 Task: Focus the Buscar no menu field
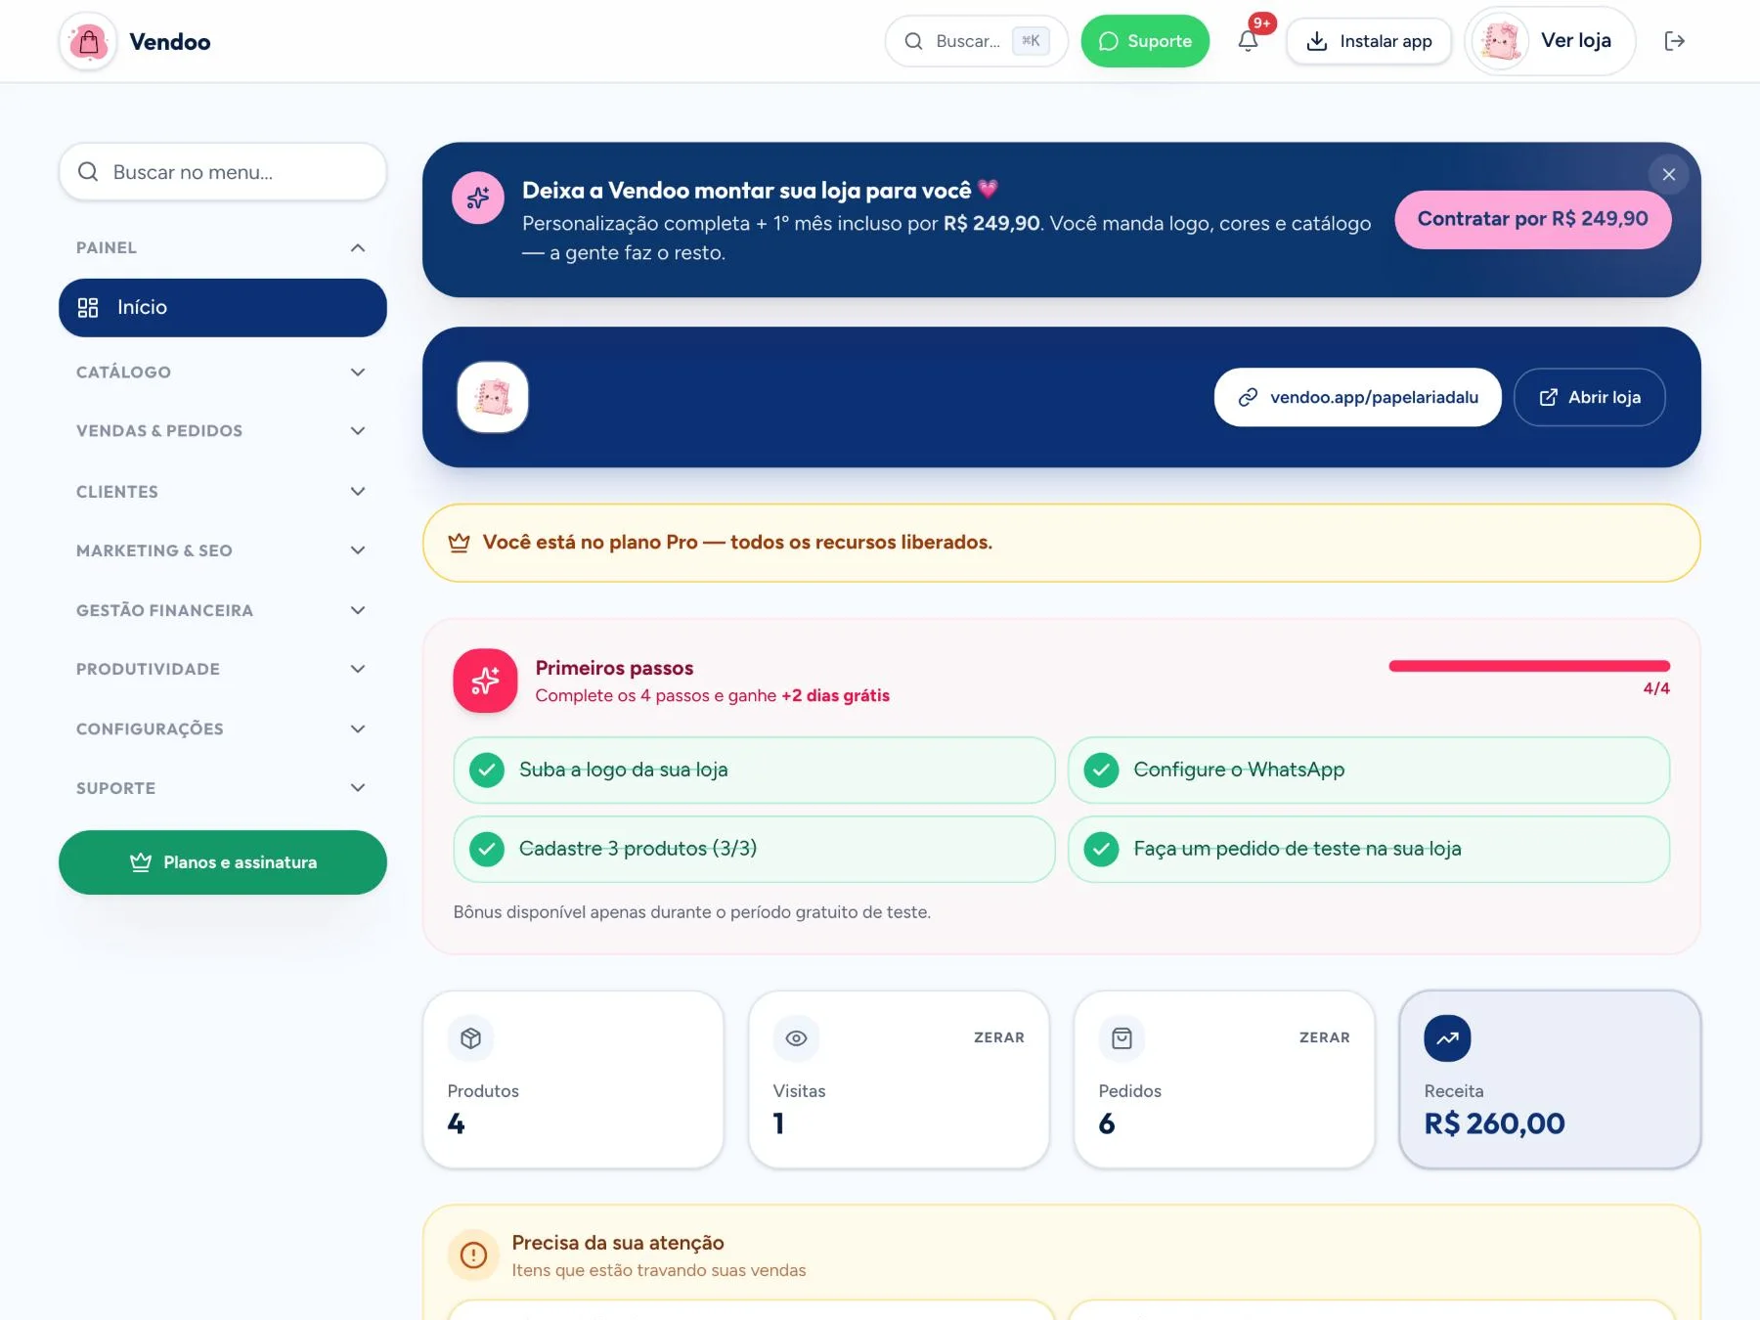(x=223, y=172)
